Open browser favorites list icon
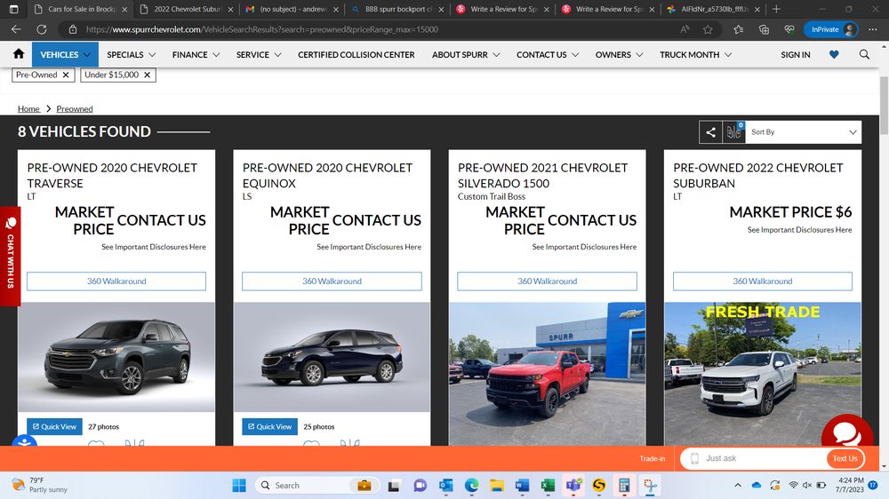 point(738,29)
